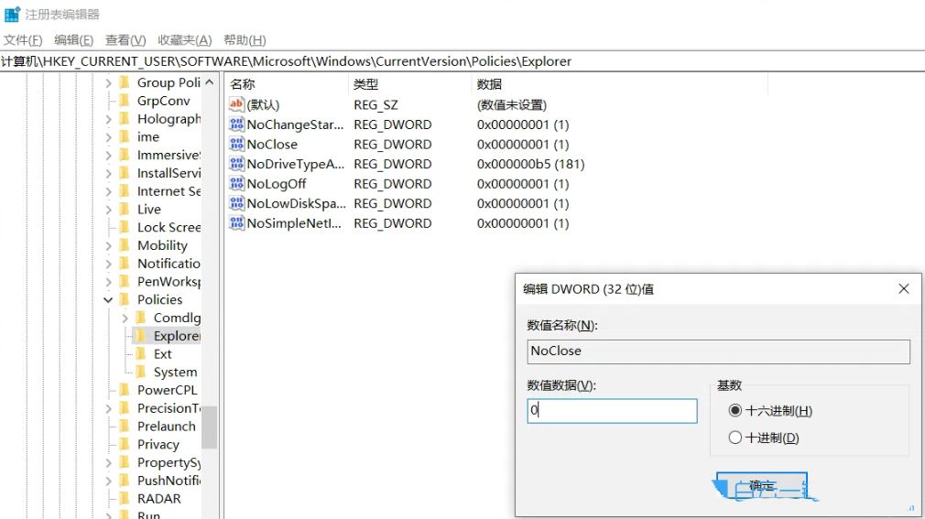Open the 收藏夹(A) menu

coord(185,40)
